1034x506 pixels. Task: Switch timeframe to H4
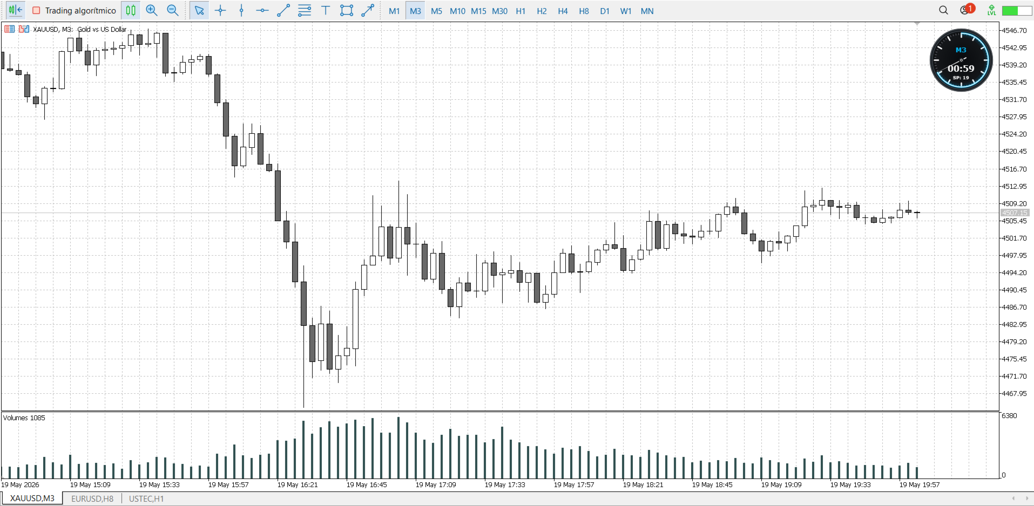tap(563, 11)
